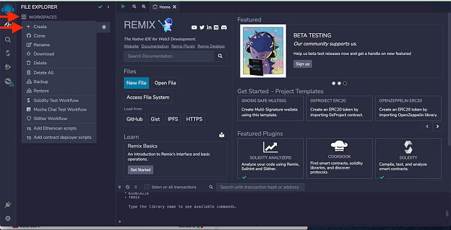The height and width of the screenshot is (230, 451).
Task: Click the zoom in magnifier icon
Action: pos(143,6)
